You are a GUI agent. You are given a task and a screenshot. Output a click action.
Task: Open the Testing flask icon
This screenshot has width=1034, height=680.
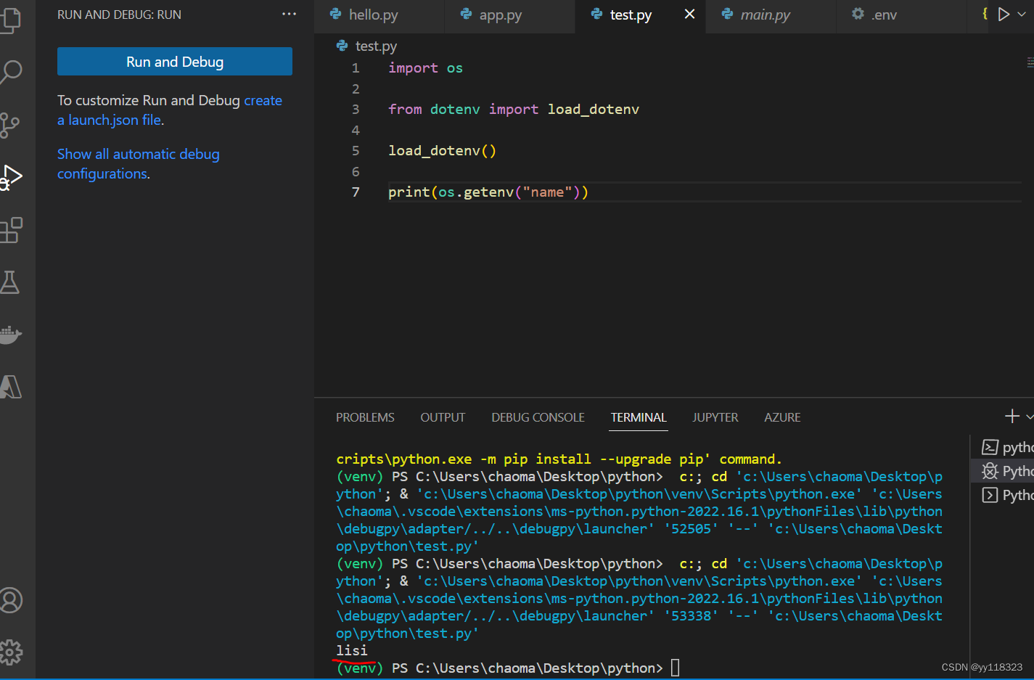[x=9, y=282]
